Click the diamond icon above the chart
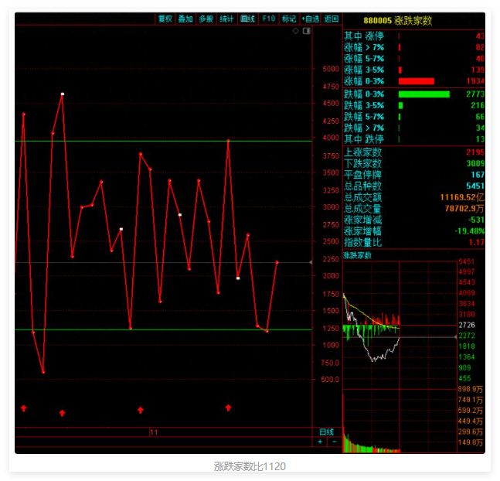The height and width of the screenshot is (481, 500). [296, 32]
